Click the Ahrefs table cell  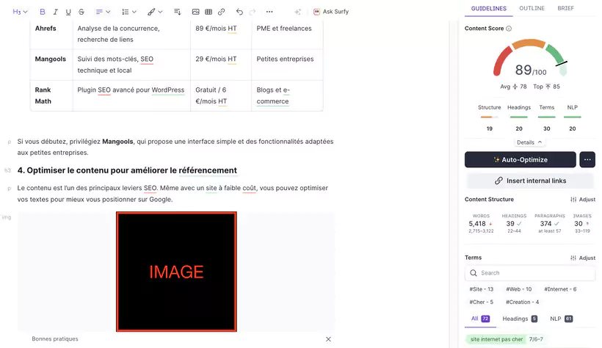pos(51,35)
